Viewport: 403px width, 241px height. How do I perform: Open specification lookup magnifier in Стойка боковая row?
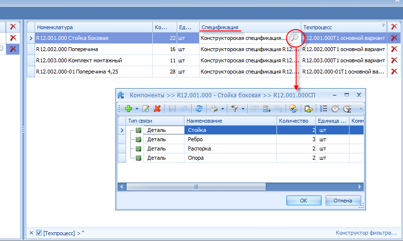pyautogui.click(x=294, y=38)
